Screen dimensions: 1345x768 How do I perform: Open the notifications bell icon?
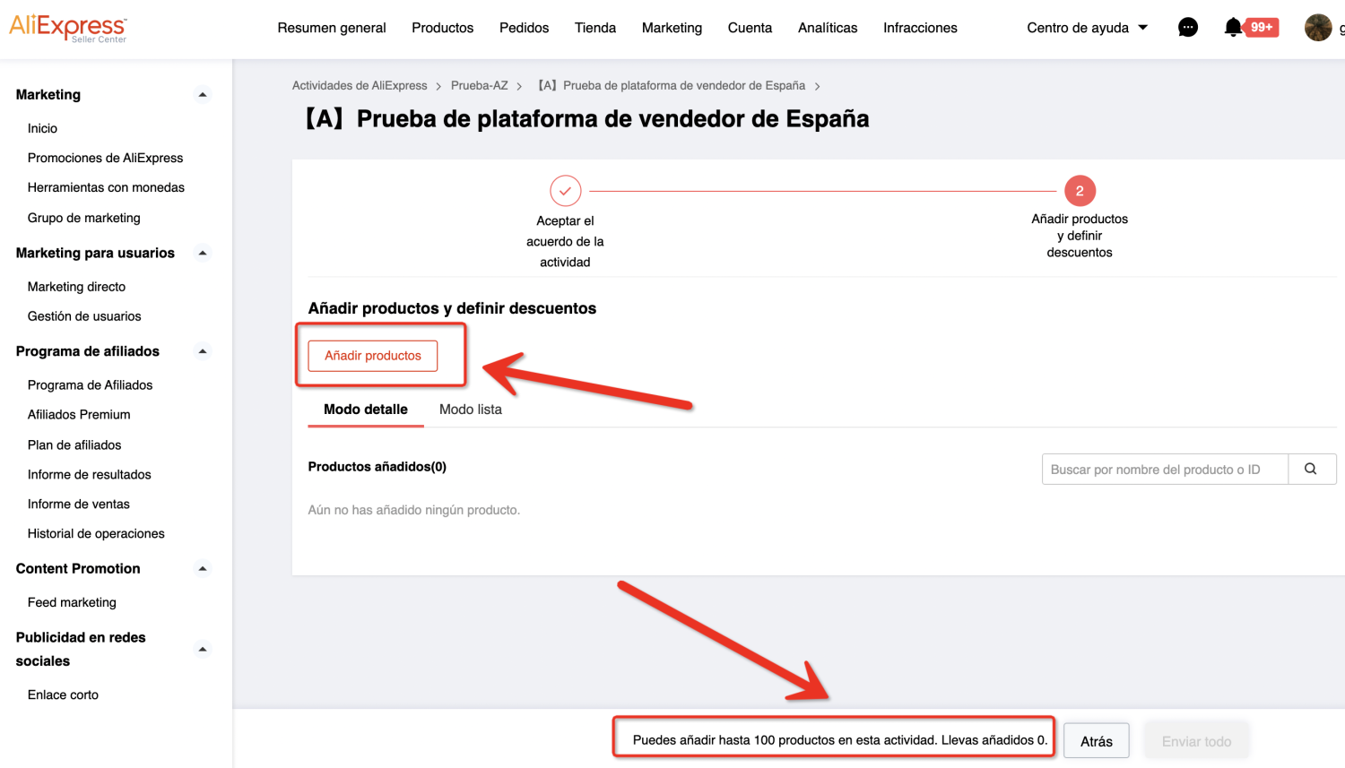[1234, 28]
